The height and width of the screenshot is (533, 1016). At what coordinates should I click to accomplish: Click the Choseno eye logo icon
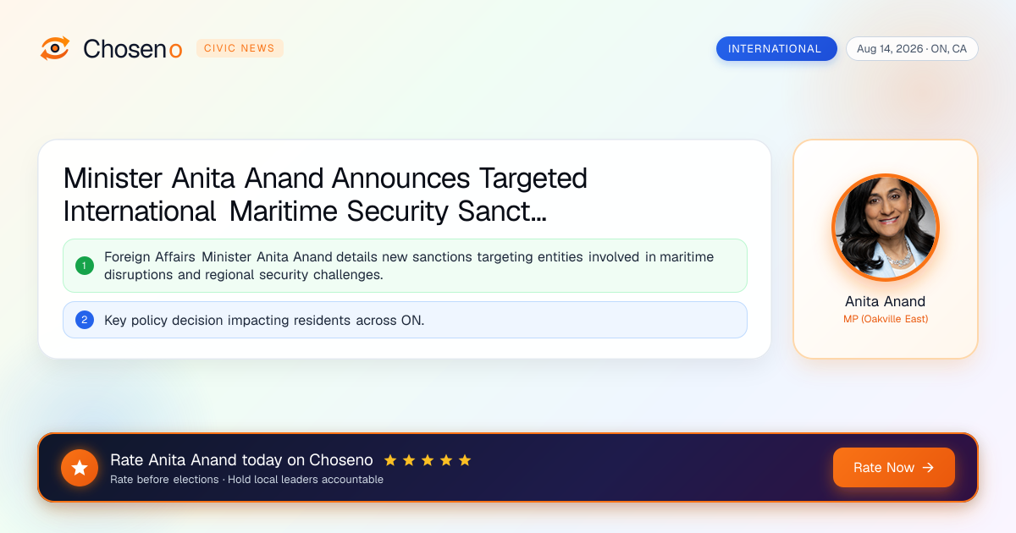(x=55, y=48)
